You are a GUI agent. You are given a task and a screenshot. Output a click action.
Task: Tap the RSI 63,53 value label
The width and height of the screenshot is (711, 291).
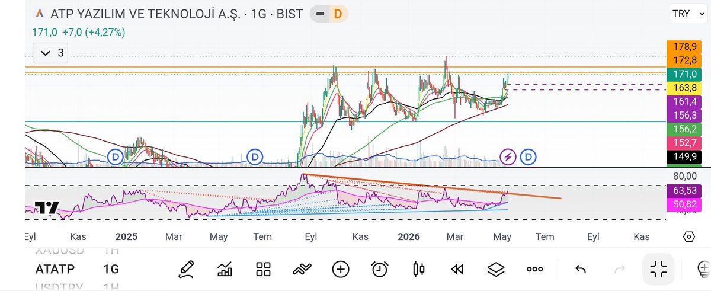[x=684, y=191]
